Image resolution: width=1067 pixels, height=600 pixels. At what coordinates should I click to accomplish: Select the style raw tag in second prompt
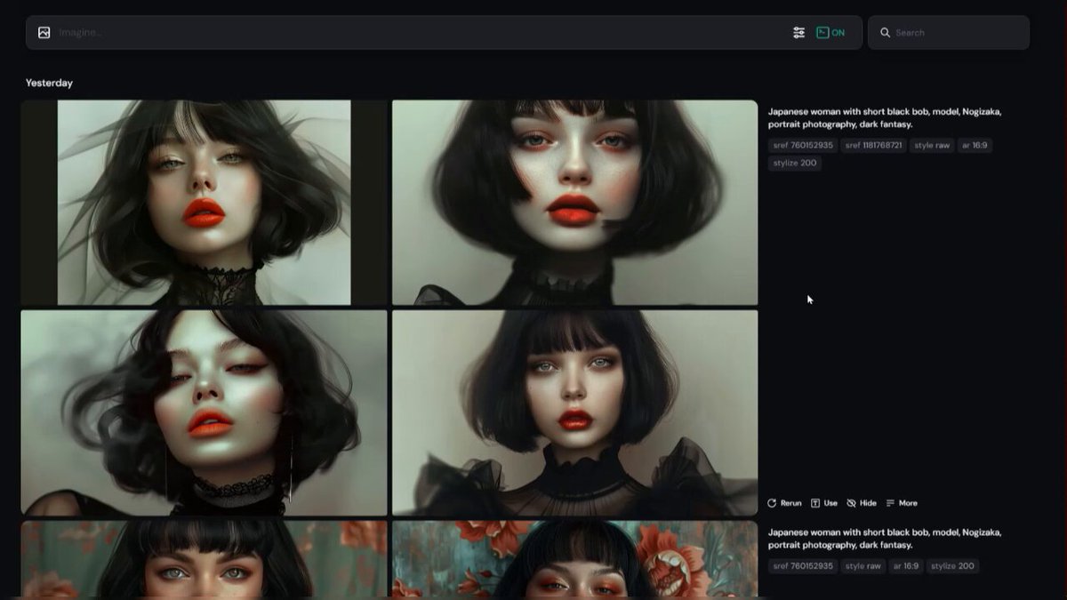click(862, 566)
